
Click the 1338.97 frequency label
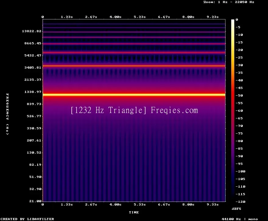pyautogui.click(x=33, y=92)
